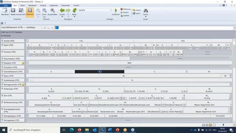The height and width of the screenshot is (133, 236).
Task: Switch to the Tabelle view
Action: [13, 12]
